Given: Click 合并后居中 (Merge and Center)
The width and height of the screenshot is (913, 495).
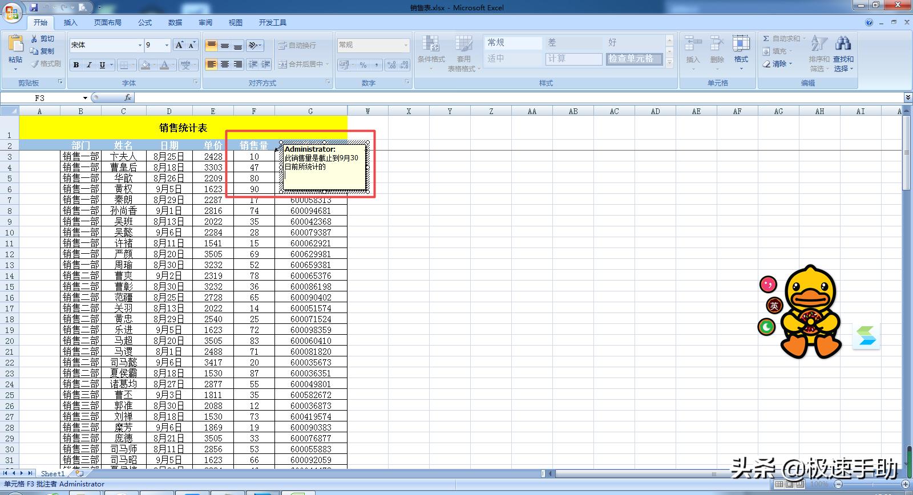Looking at the screenshot, I should pyautogui.click(x=304, y=64).
